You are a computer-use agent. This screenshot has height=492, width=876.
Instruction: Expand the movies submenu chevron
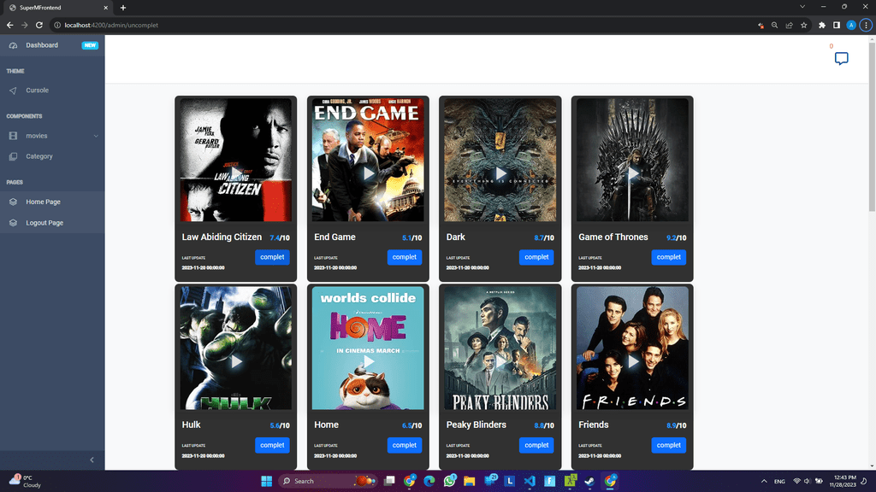pyautogui.click(x=96, y=136)
